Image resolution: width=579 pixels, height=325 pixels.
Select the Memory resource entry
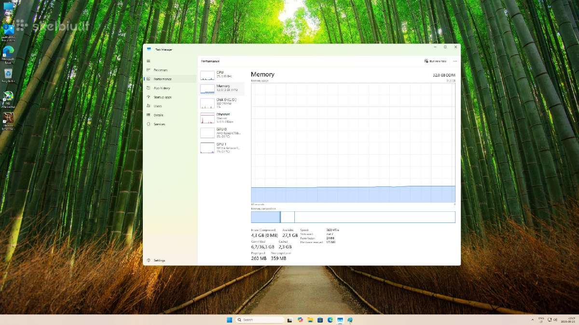(x=222, y=89)
